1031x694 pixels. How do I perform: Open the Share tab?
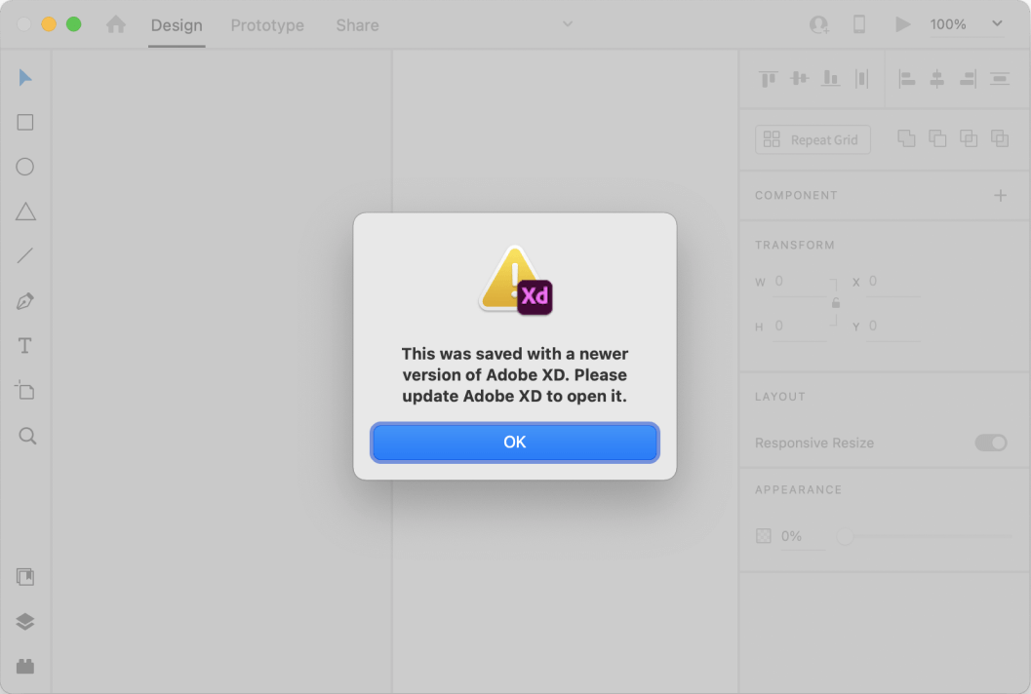pyautogui.click(x=357, y=25)
